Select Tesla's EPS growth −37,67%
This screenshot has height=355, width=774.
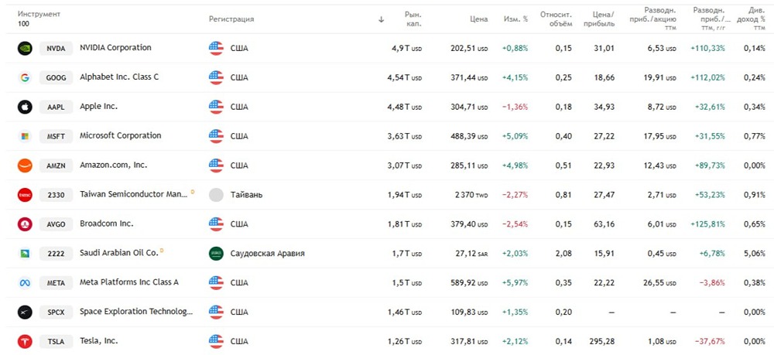711,341
